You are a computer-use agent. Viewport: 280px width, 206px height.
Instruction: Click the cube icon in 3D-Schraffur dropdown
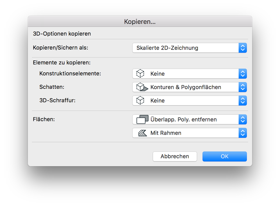140,101
